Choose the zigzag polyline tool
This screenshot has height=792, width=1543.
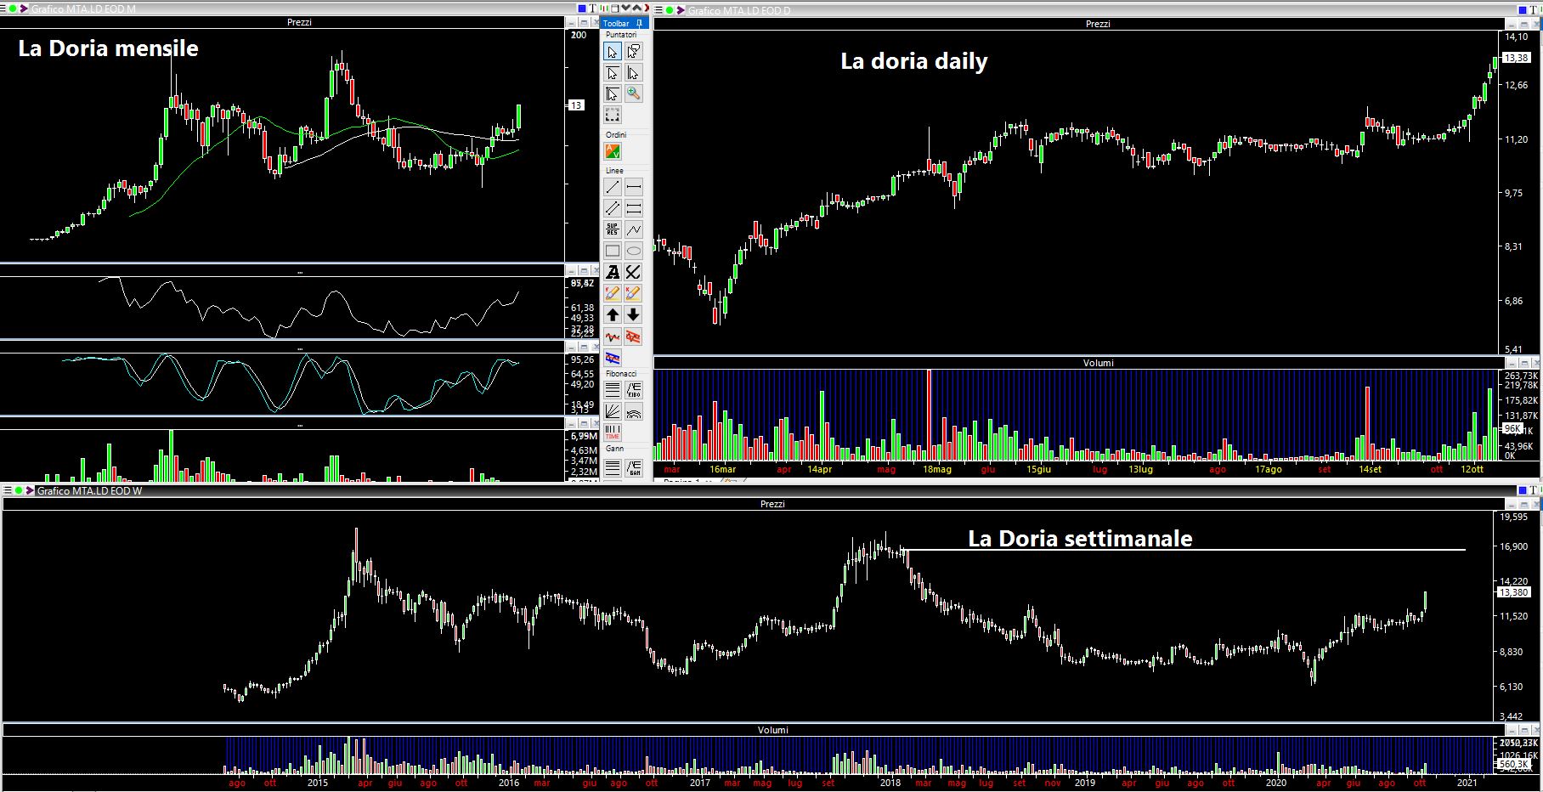(x=634, y=229)
